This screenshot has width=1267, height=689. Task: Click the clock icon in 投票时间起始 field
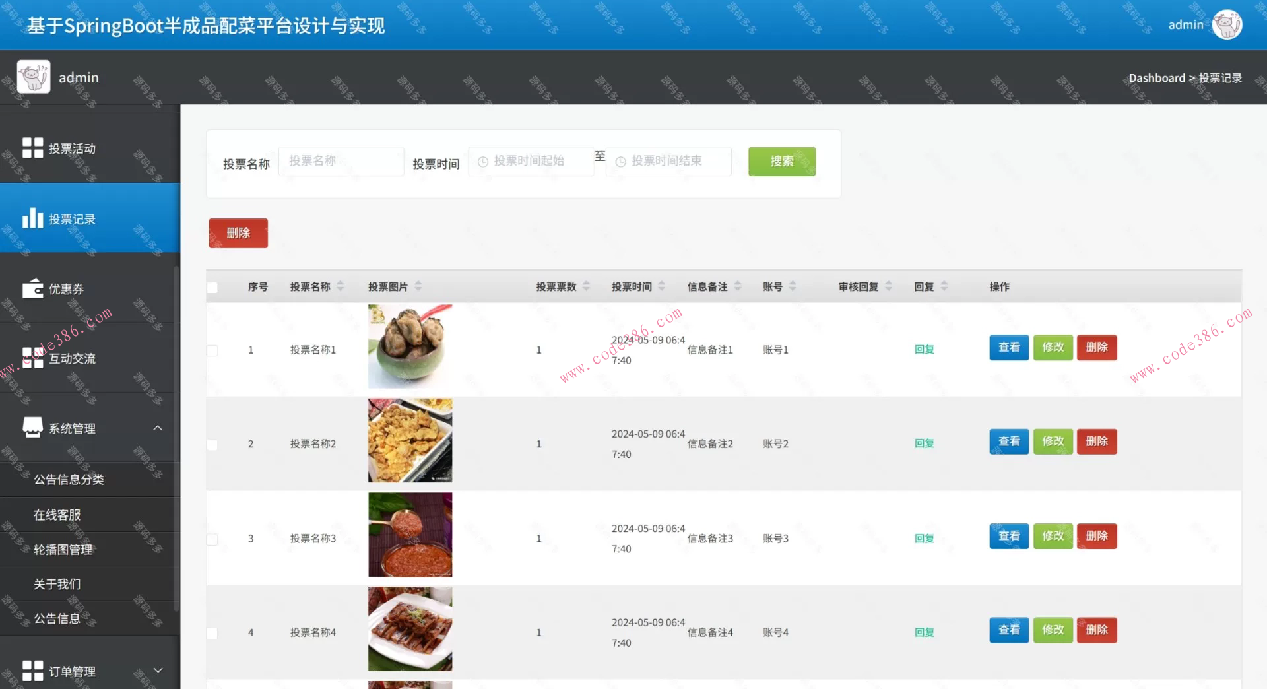(x=482, y=161)
